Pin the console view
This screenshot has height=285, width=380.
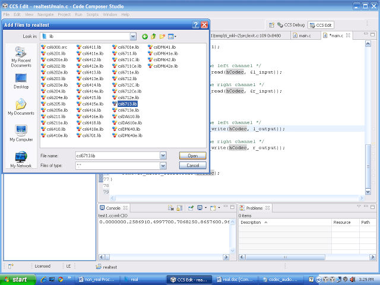[191, 208]
